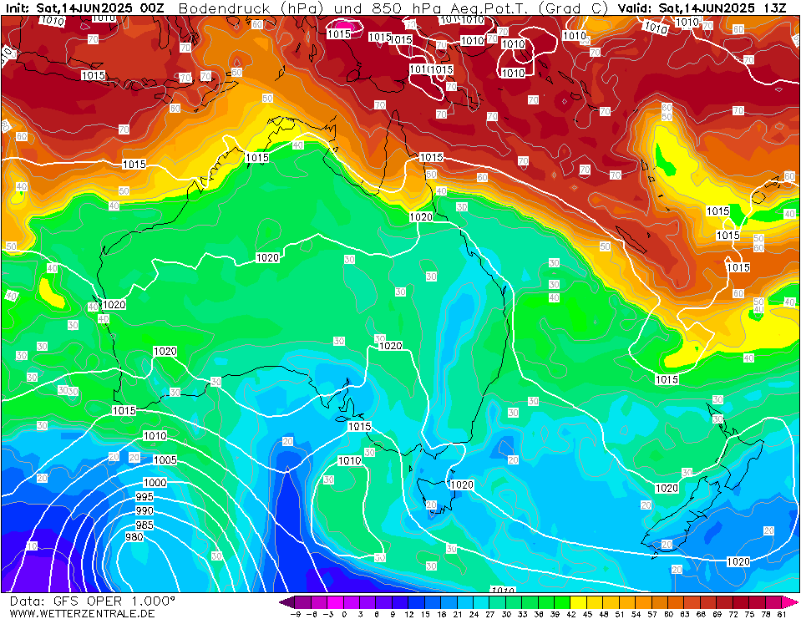Click the 'Data: GFS OPER 1.000°' caption

(93, 601)
